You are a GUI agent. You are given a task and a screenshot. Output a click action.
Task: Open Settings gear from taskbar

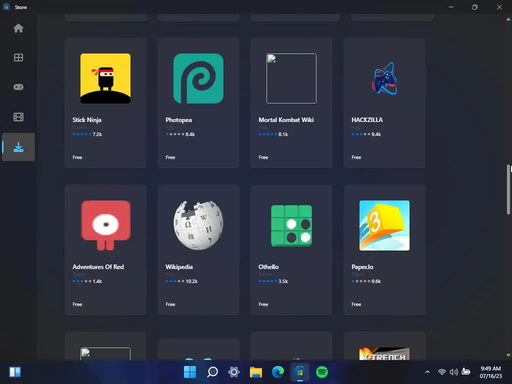(234, 372)
